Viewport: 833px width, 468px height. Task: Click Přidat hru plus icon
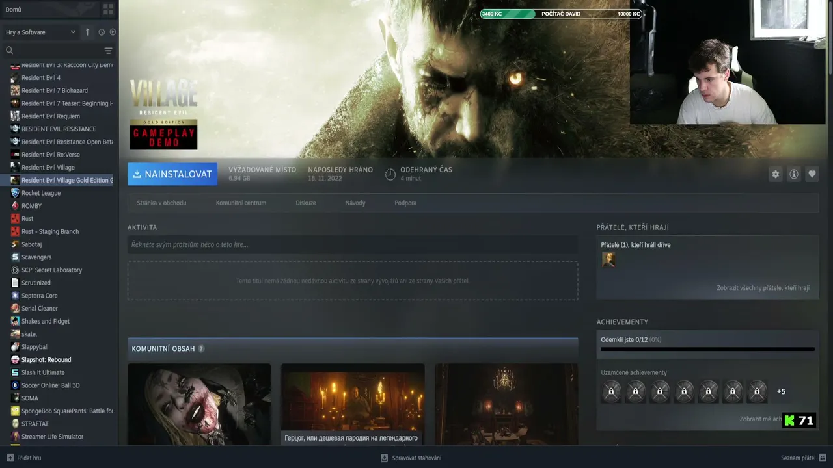pyautogui.click(x=10, y=458)
